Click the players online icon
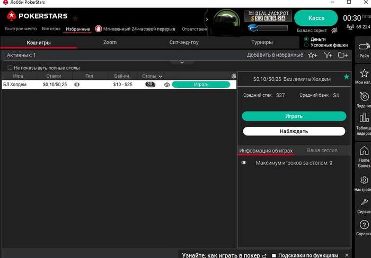Image resolution: width=371 pixels, height=258 pixels. pos(350,27)
